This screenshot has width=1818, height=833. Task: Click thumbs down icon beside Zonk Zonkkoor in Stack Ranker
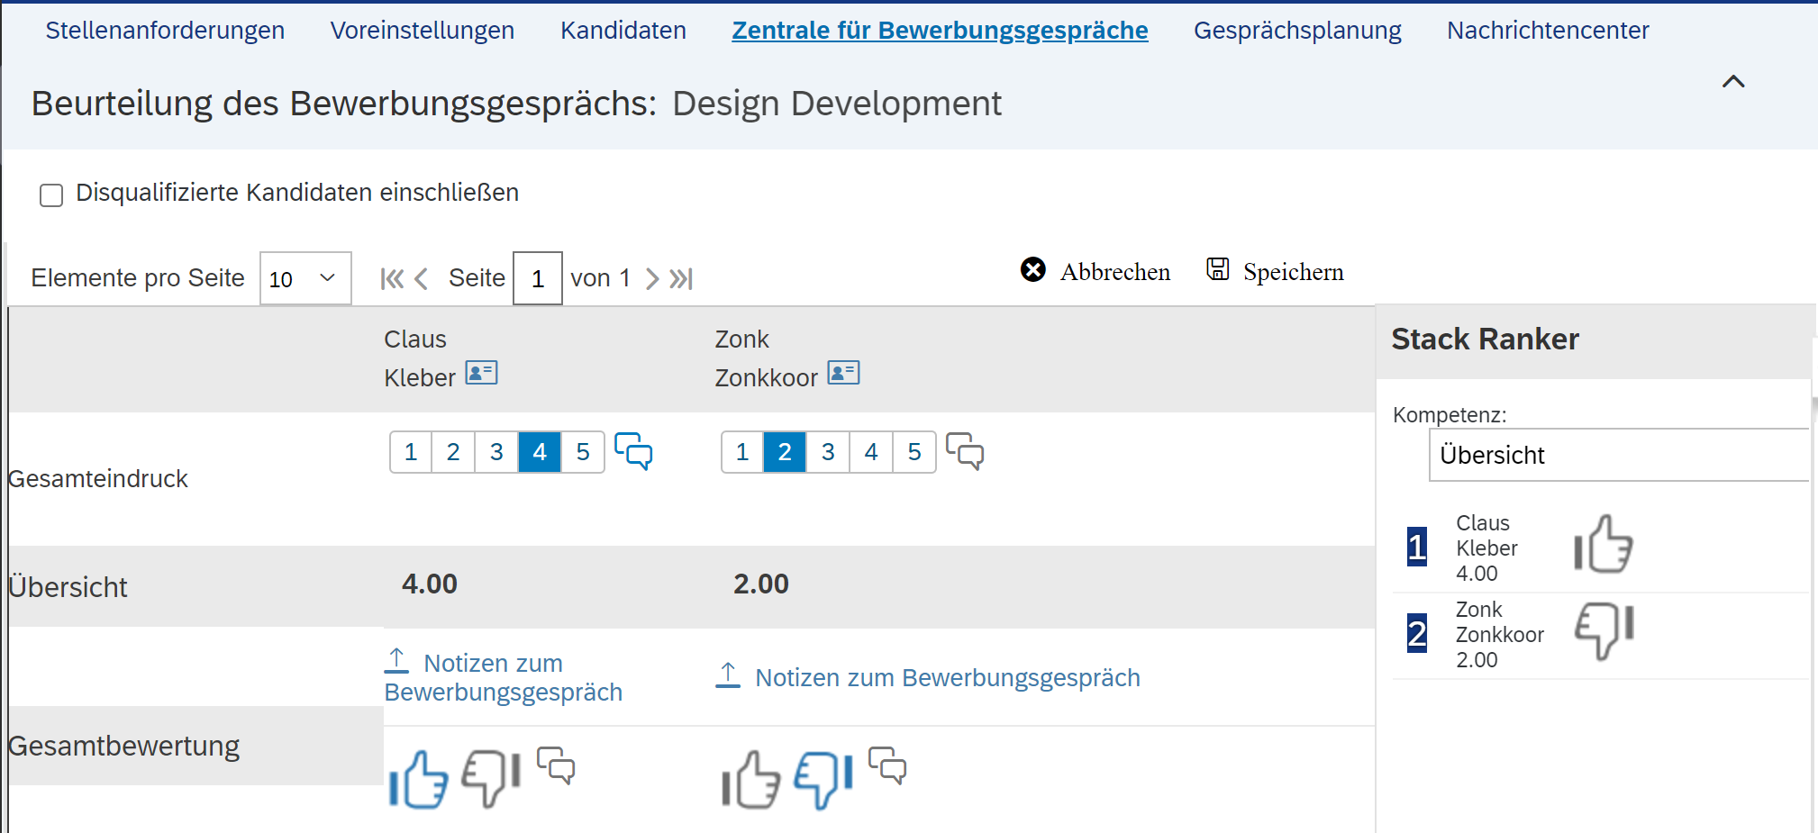[1604, 630]
